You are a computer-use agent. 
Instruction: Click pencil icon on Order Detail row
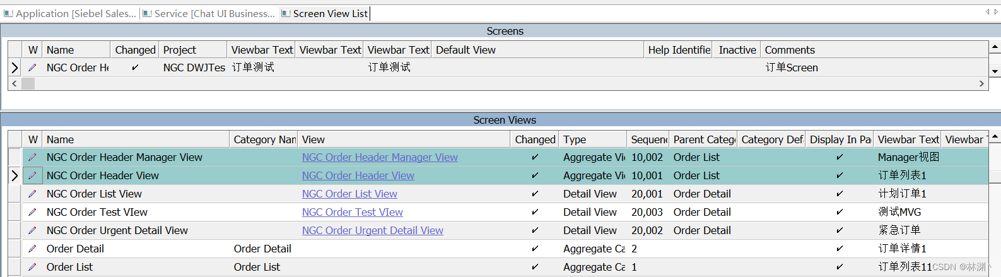click(x=32, y=249)
